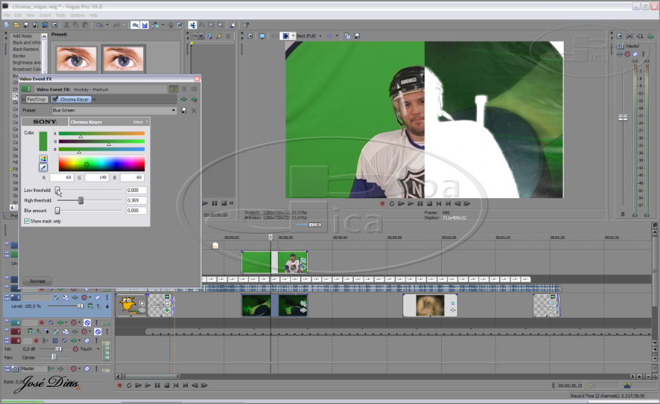Screen dimensions: 660x404
Task: Click the About link in Chroma Keyer
Action: pyautogui.click(x=138, y=122)
